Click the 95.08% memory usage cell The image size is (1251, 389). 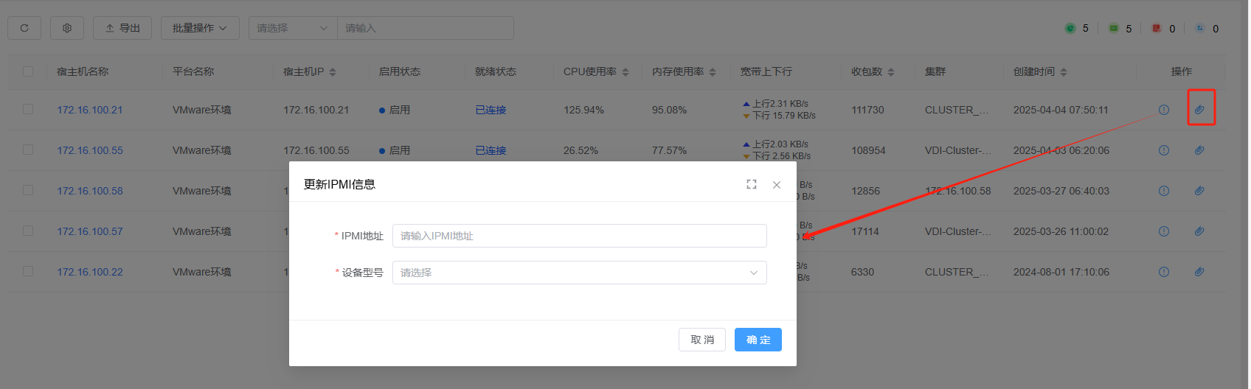click(x=669, y=110)
